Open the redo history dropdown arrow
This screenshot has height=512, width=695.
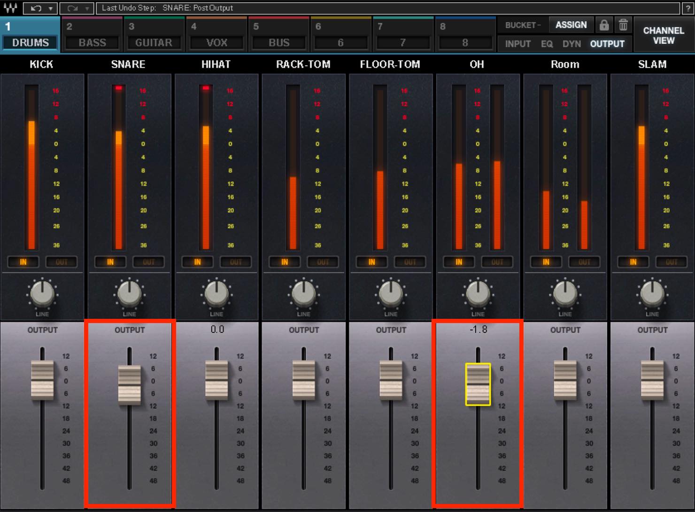point(87,8)
